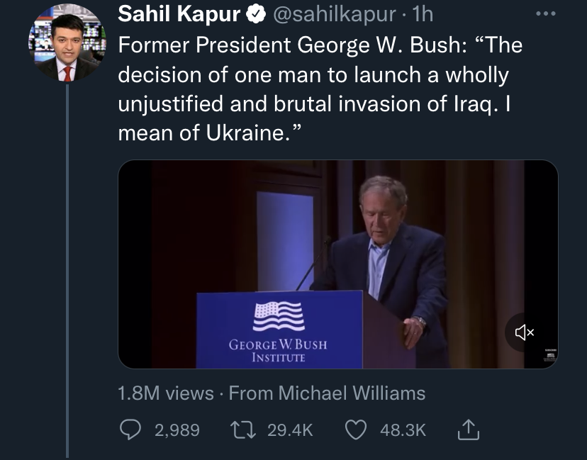Screen dimensions: 587x460
Task: Click the reply speech bubble icon
Action: 129,430
